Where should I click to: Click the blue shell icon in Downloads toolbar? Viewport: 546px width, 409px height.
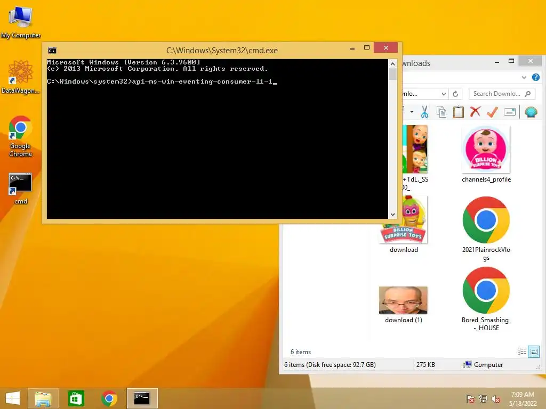[531, 112]
